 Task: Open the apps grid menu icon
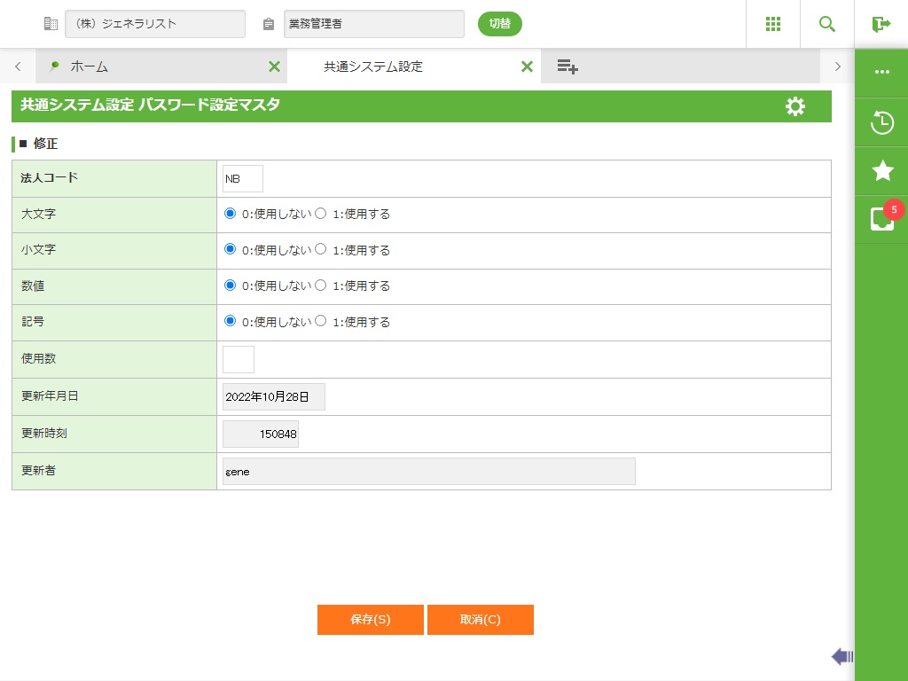tap(772, 24)
